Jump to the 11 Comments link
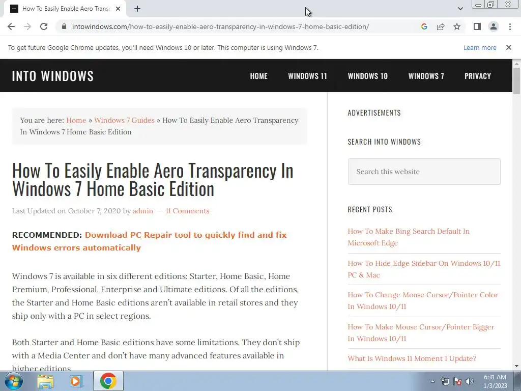 coord(187,211)
